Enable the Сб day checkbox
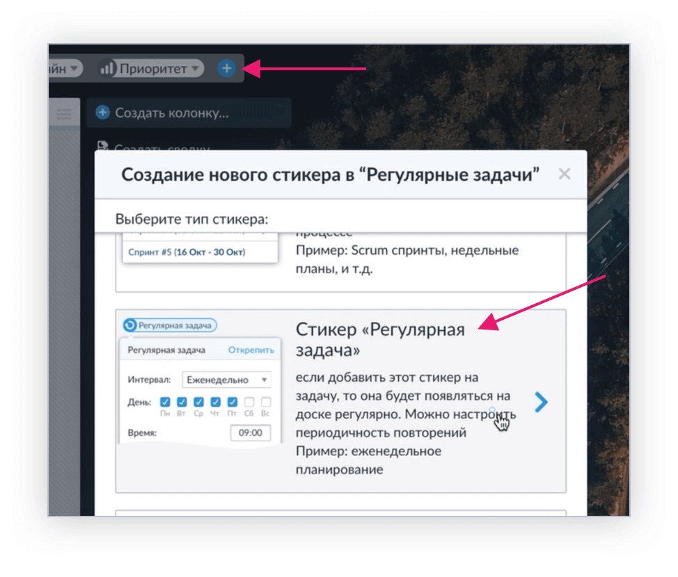 click(249, 402)
